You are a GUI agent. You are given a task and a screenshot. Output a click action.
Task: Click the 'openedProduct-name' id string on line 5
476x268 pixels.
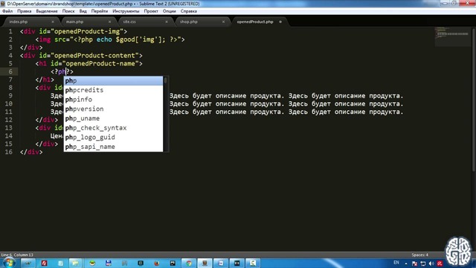pos(100,63)
